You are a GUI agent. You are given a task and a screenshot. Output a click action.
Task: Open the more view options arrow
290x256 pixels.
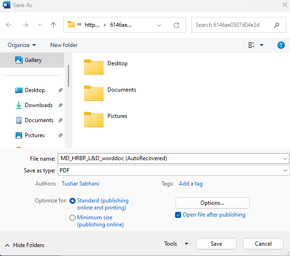[x=261, y=45]
